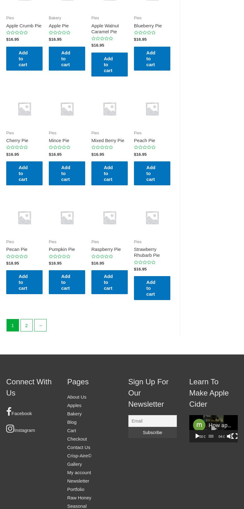Add Blueberry Pie to cart

[152, 58]
